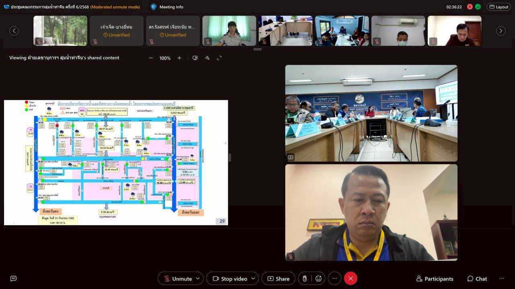This screenshot has height=289, width=515.
Task: Open the Participants panel
Action: coord(435,279)
